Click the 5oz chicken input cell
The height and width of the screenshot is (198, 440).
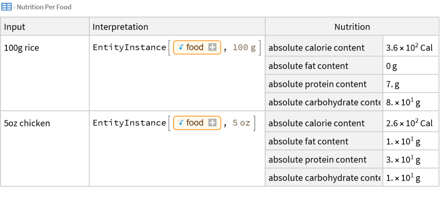[x=27, y=123]
